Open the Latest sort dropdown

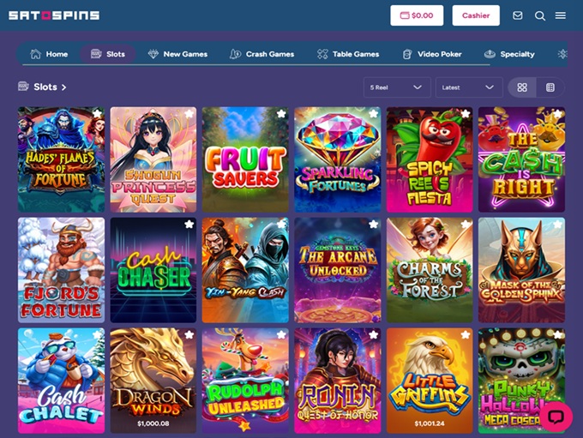tap(469, 87)
